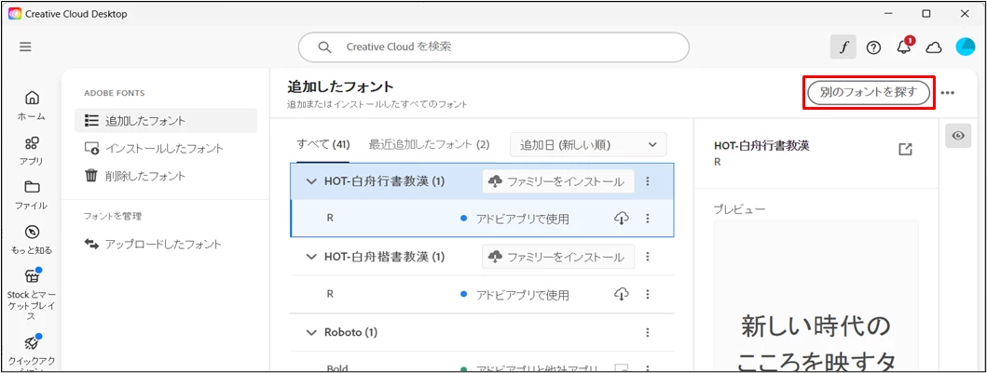Select 追加したフォント in the left menu
This screenshot has height=373, width=987.
click(166, 121)
